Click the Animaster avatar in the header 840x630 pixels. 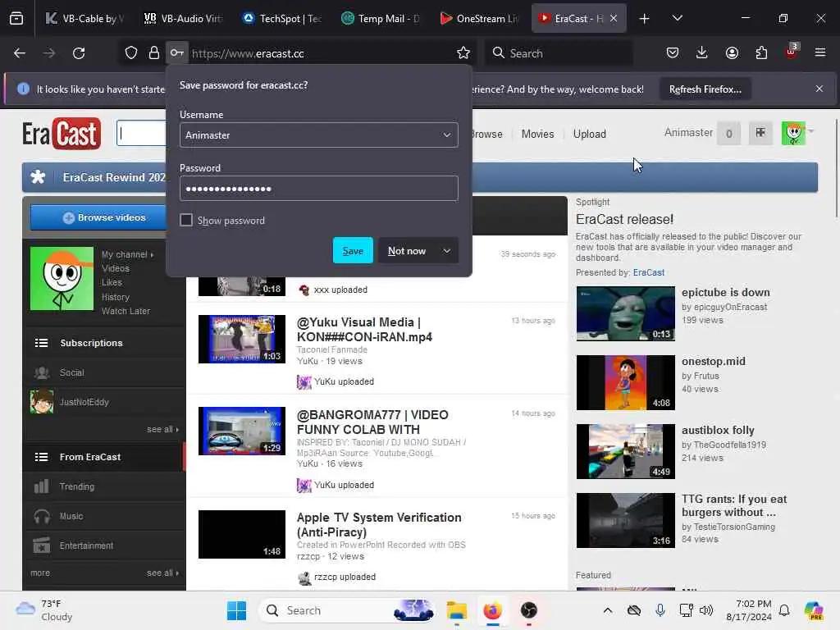coord(793,133)
